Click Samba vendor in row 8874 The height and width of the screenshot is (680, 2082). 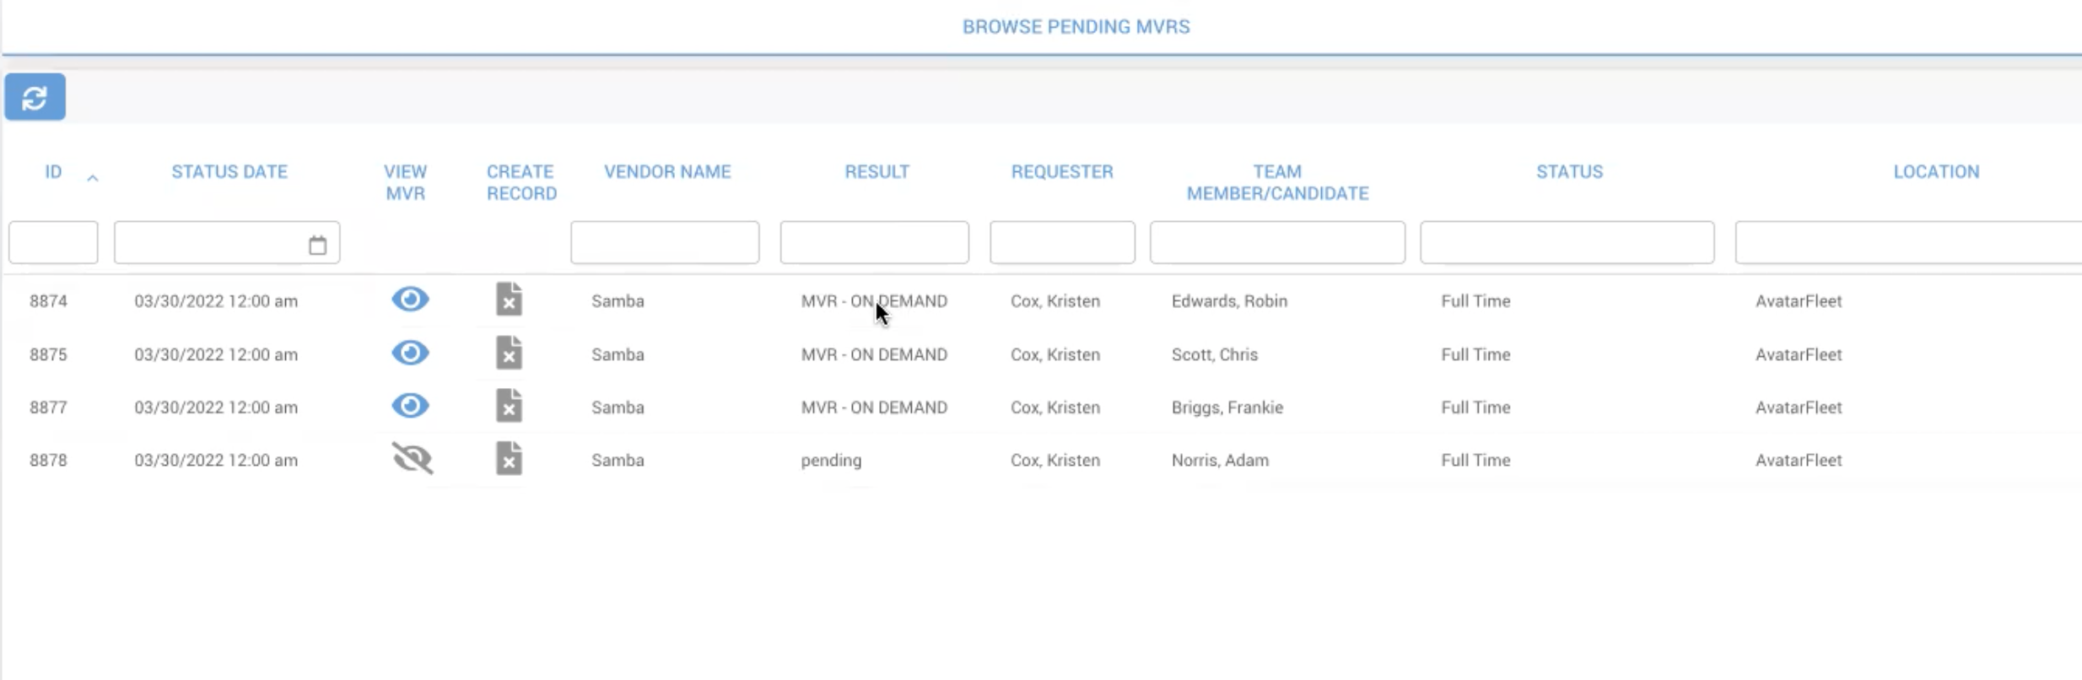(x=618, y=301)
